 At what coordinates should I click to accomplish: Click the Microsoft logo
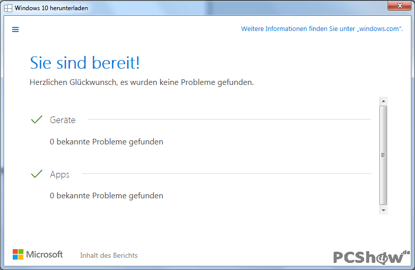click(38, 254)
